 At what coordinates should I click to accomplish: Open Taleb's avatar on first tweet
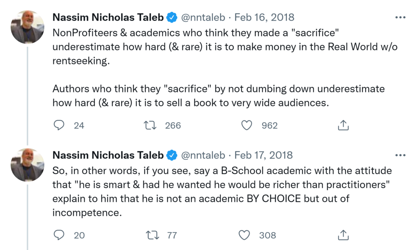tap(28, 27)
